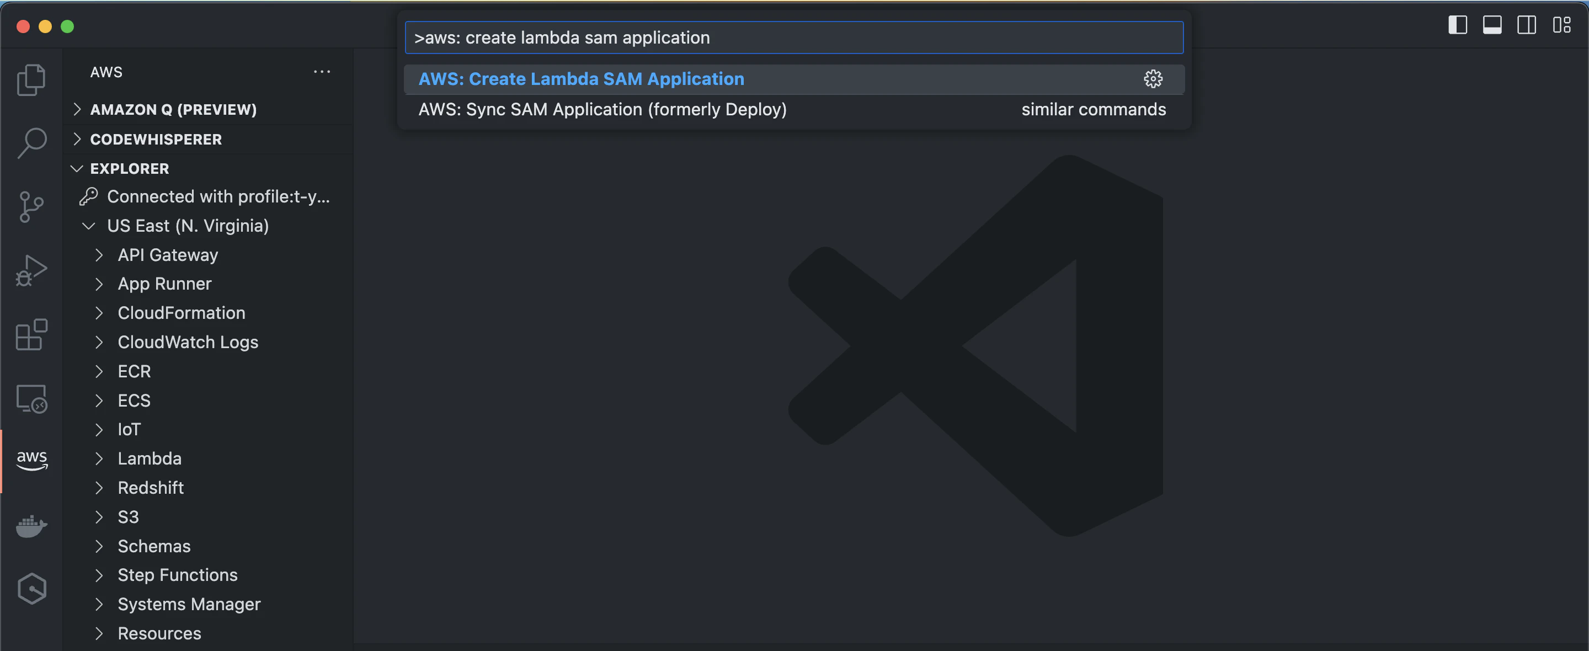This screenshot has height=651, width=1589.
Task: Click the hexagon icon below Docker in activity bar
Action: point(31,589)
